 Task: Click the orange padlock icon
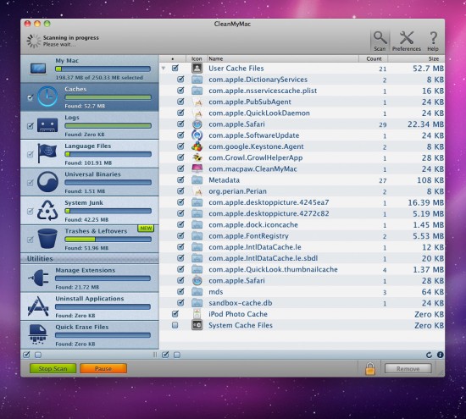[370, 368]
